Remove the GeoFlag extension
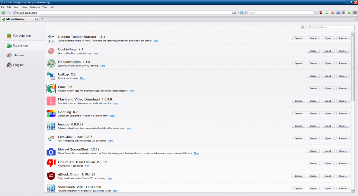 (x=343, y=113)
